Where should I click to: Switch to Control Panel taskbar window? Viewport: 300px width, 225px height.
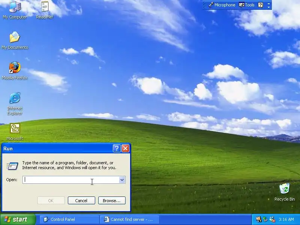[x=69, y=219]
